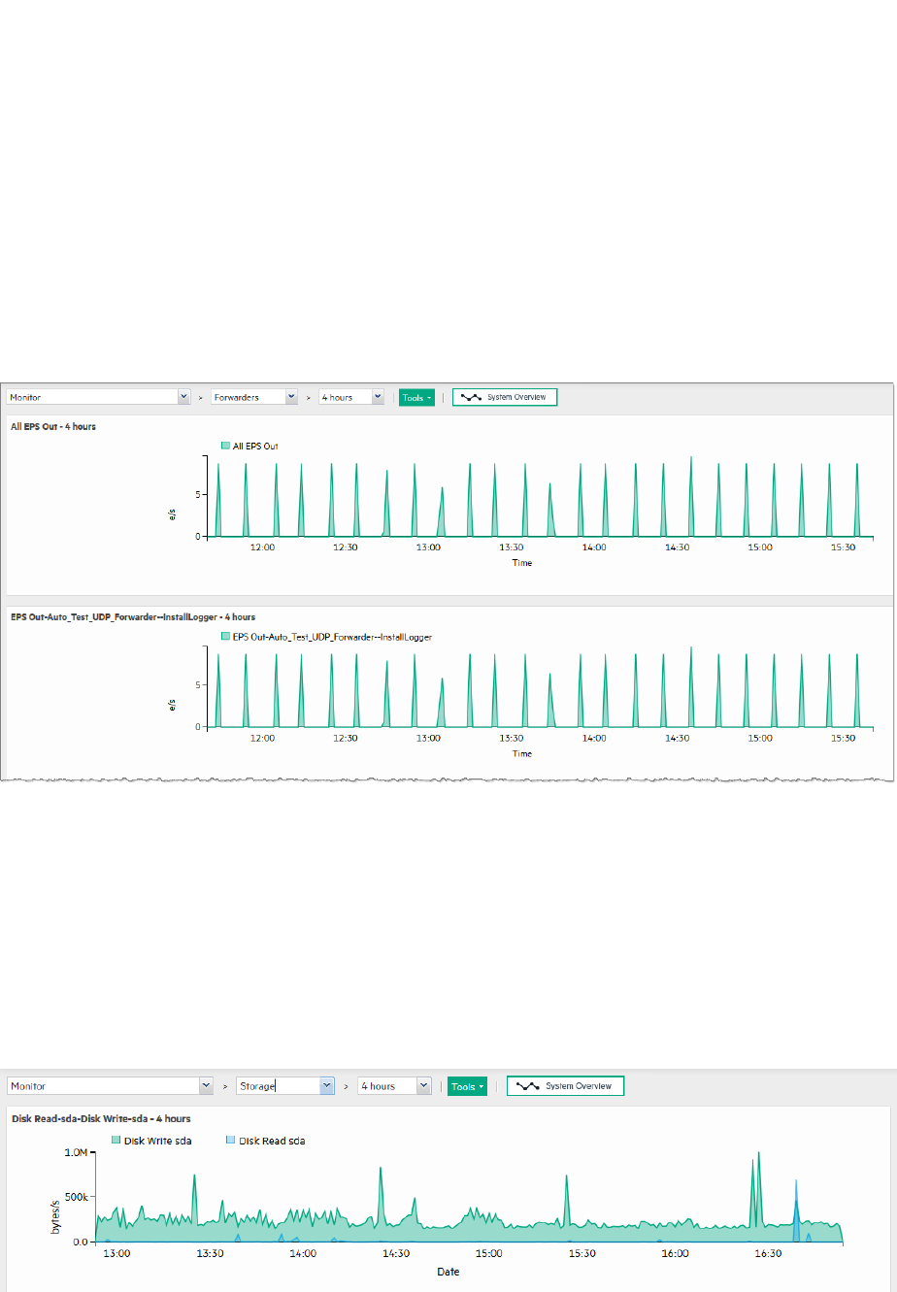Click System Overview button in Storage panel
Image resolution: width=897 pixels, height=1292 pixels.
pos(566,1086)
